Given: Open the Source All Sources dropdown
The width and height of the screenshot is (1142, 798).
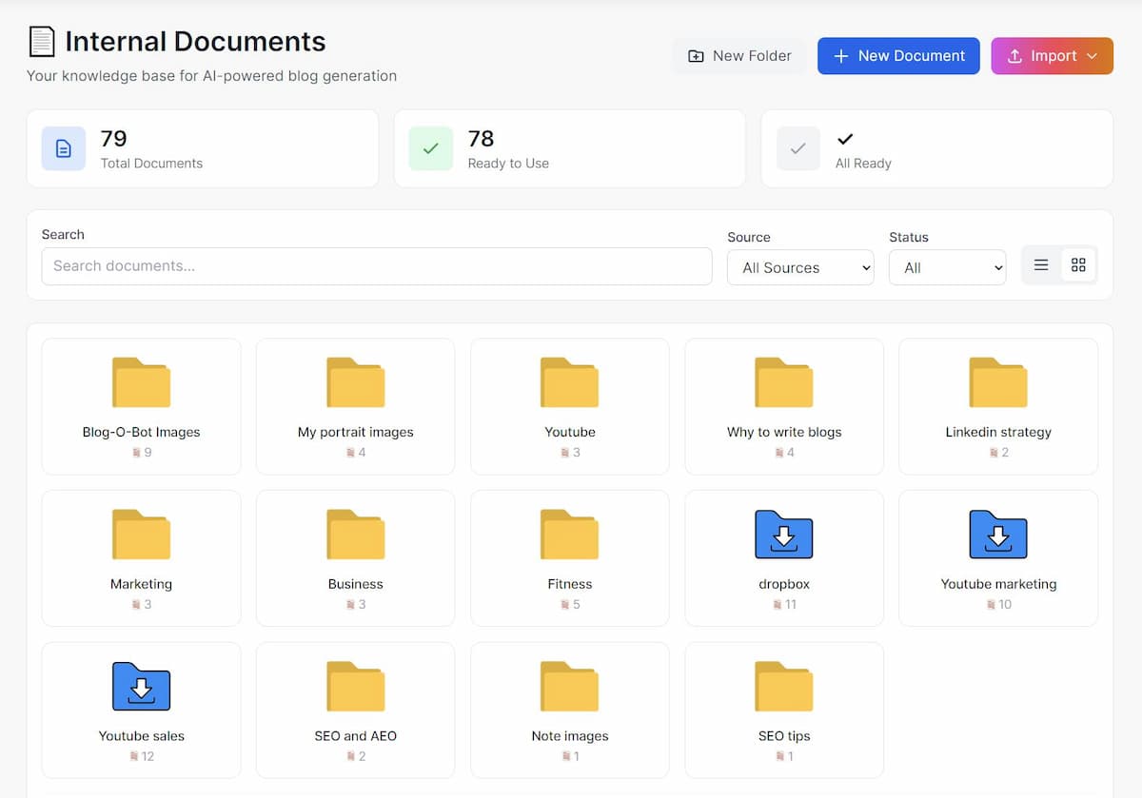Looking at the screenshot, I should point(800,267).
